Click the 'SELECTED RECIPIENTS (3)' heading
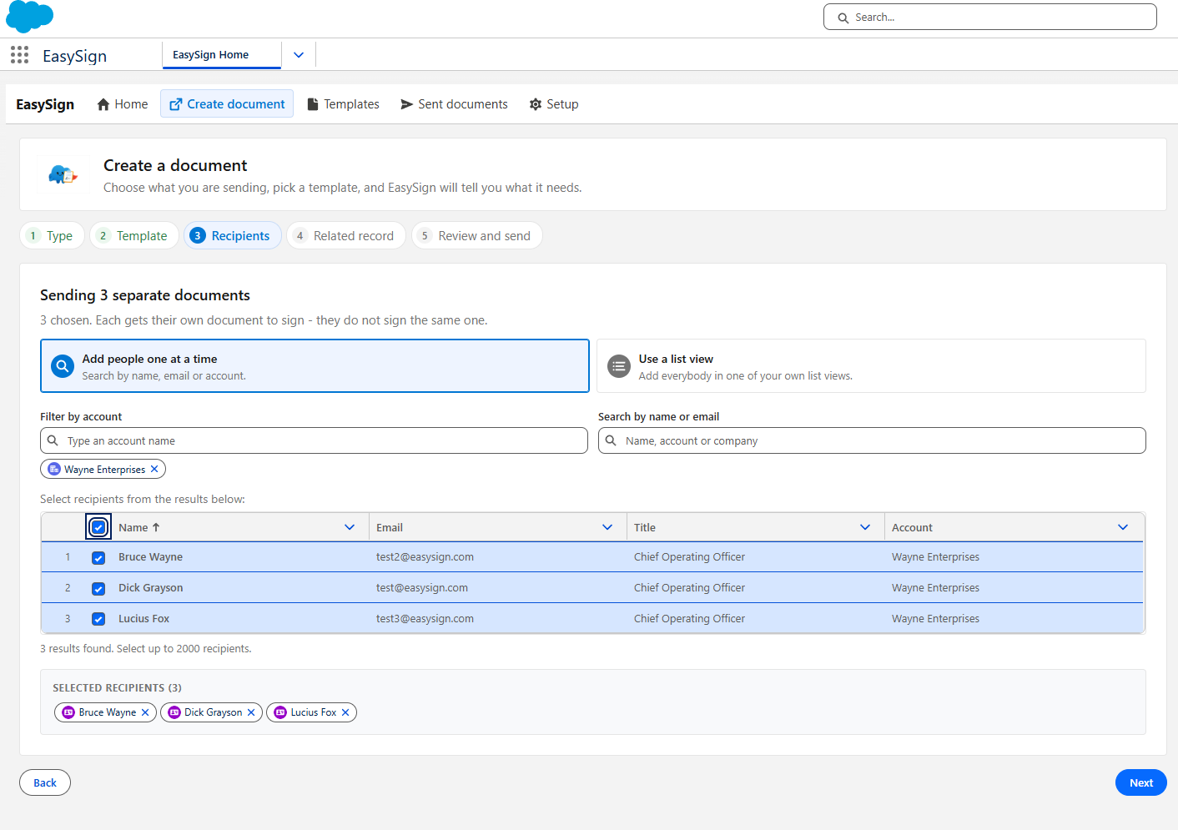Screen dimensions: 1178x830 pos(117,688)
